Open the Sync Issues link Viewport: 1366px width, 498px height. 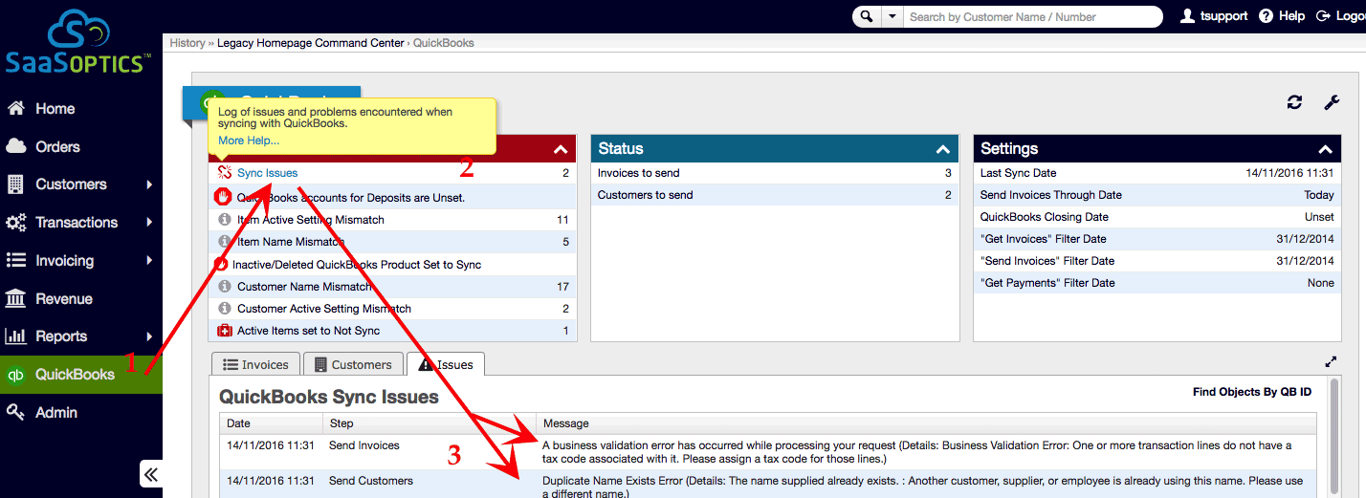click(x=267, y=173)
